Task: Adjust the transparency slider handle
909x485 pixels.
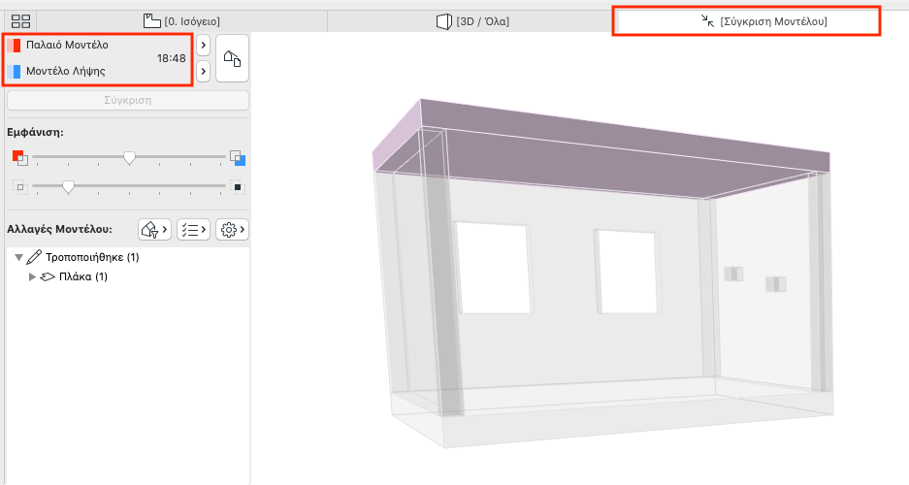Action: [x=69, y=186]
